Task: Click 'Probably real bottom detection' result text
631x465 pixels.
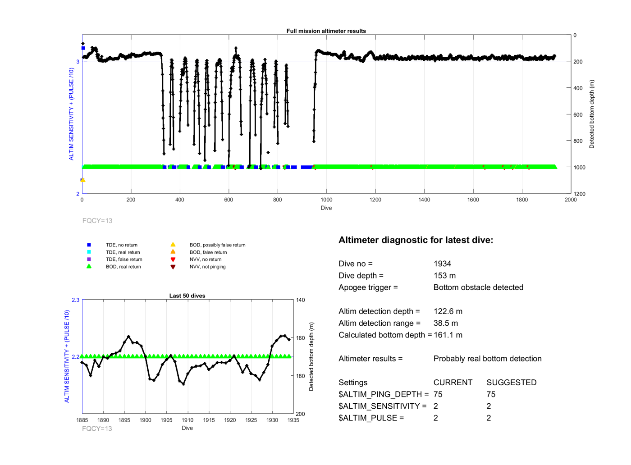Action: tap(487, 359)
